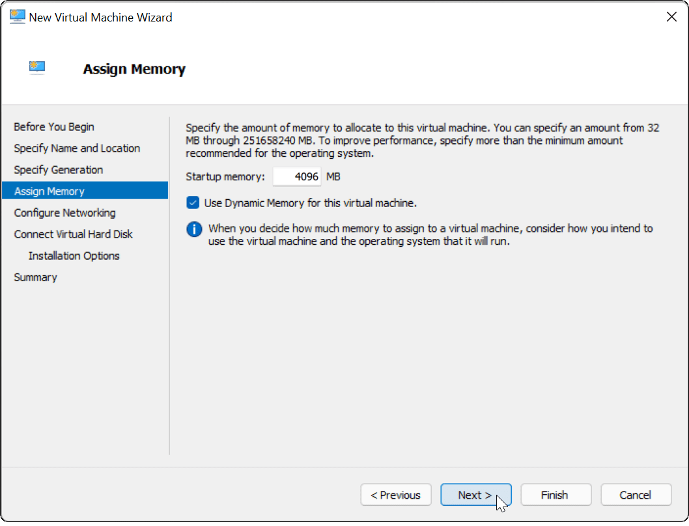Toggle the Use Dynamic Memory checkbox
The width and height of the screenshot is (689, 526).
(193, 203)
